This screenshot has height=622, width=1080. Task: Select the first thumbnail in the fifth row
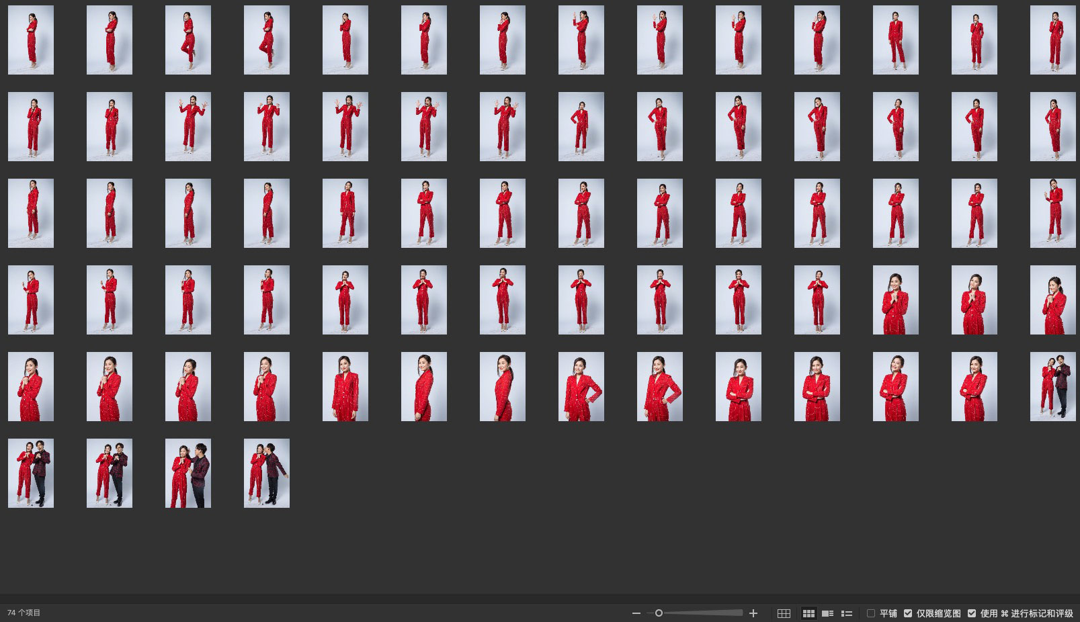coord(31,387)
